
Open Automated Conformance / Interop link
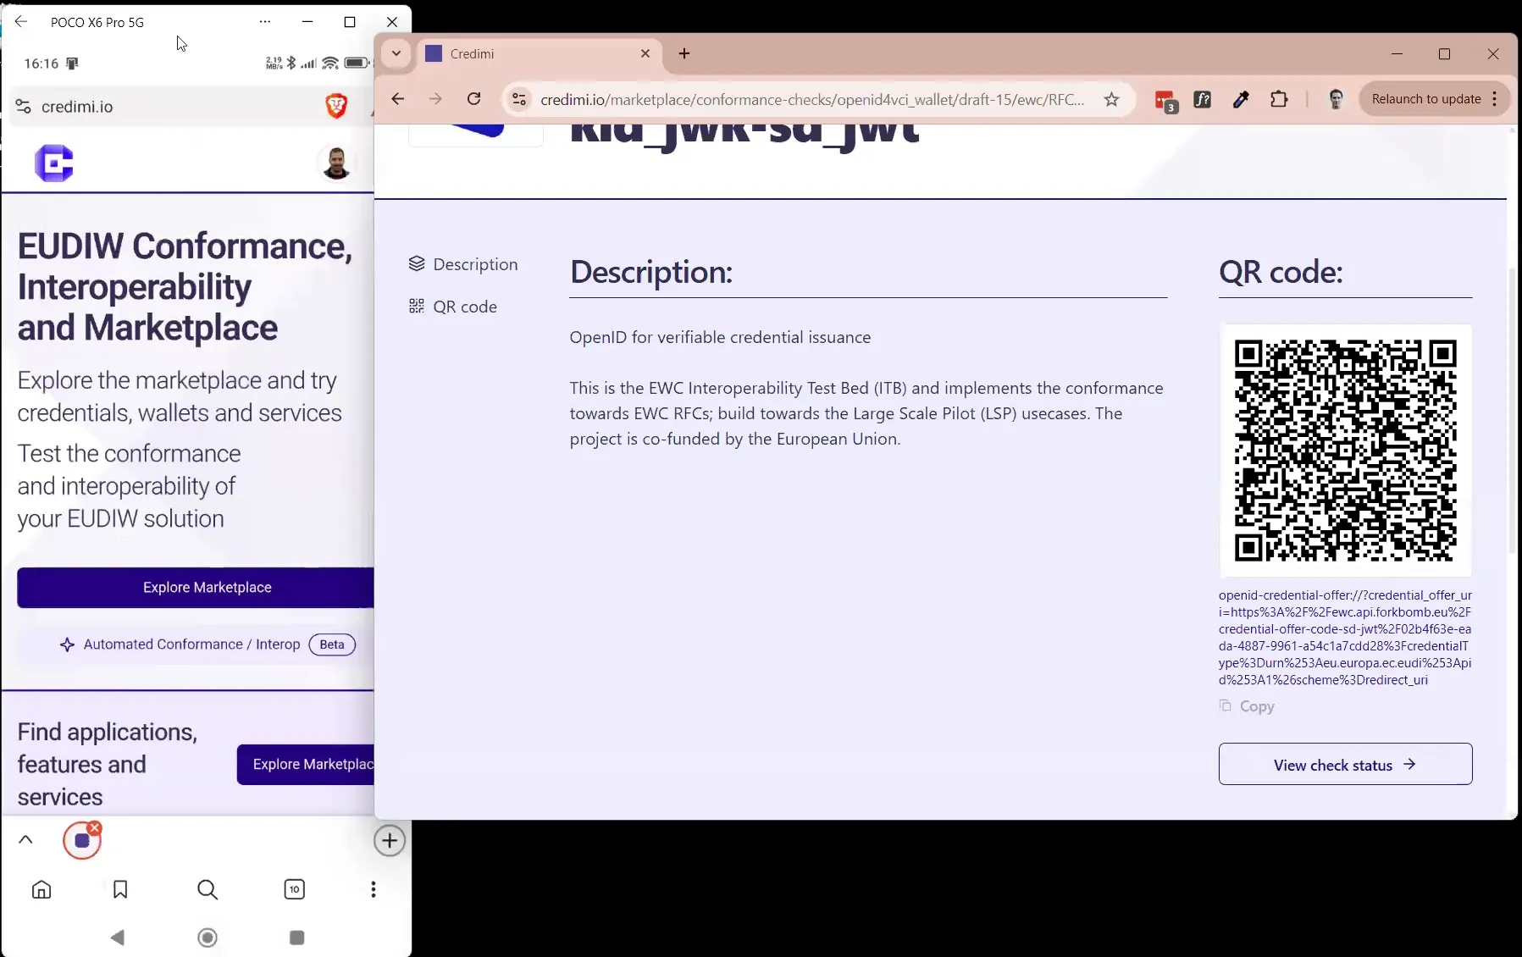click(x=191, y=644)
